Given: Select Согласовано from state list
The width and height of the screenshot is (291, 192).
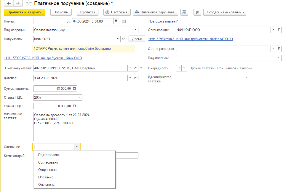Looking at the screenshot, I should [x=48, y=162].
